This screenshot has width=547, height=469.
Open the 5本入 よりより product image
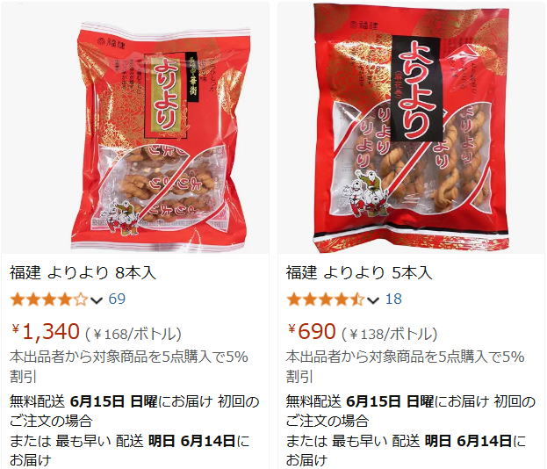(x=411, y=127)
